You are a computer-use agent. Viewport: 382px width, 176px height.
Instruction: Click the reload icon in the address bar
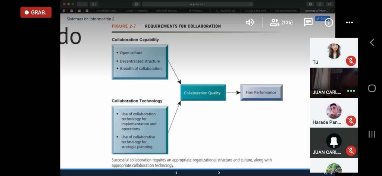(x=250, y=4)
